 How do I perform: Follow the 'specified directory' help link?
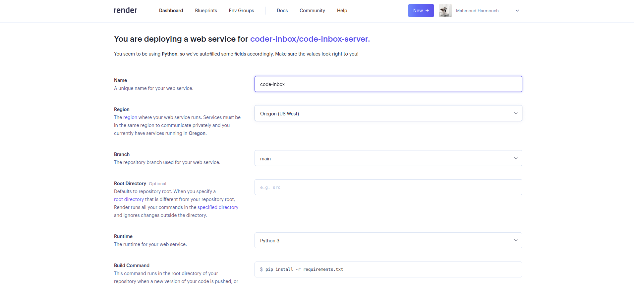[x=218, y=207]
